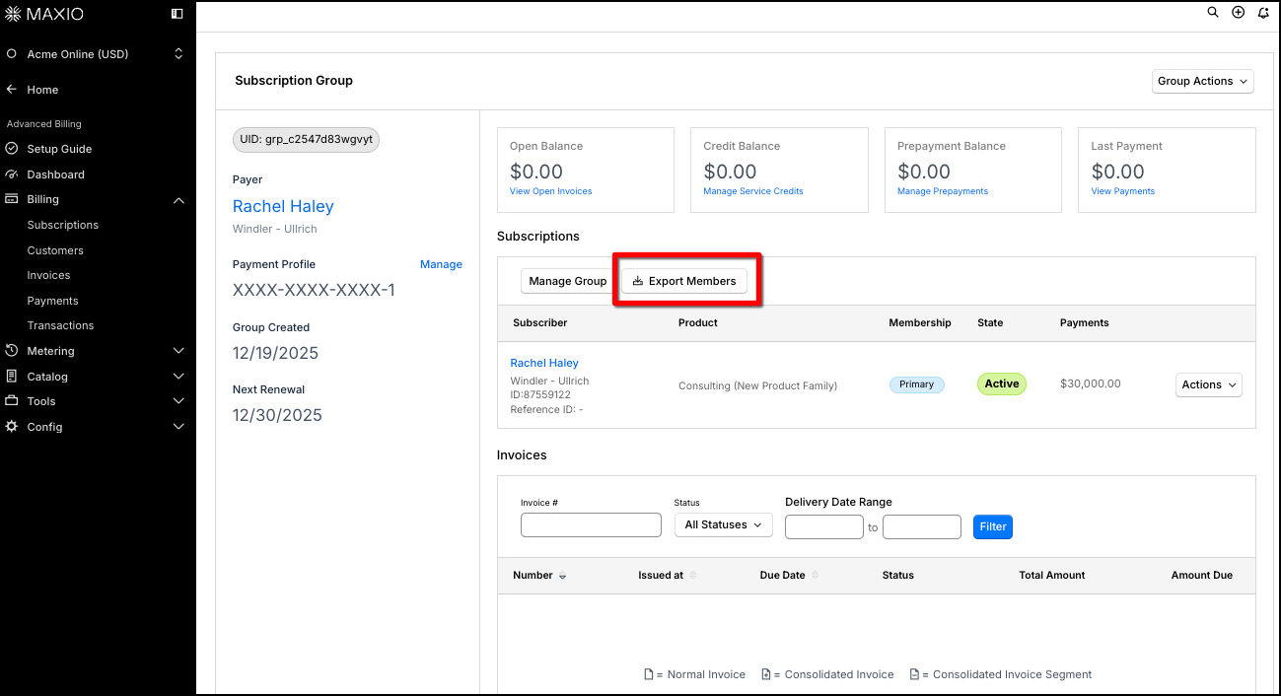
Task: Click the delivery date end field
Action: (922, 527)
